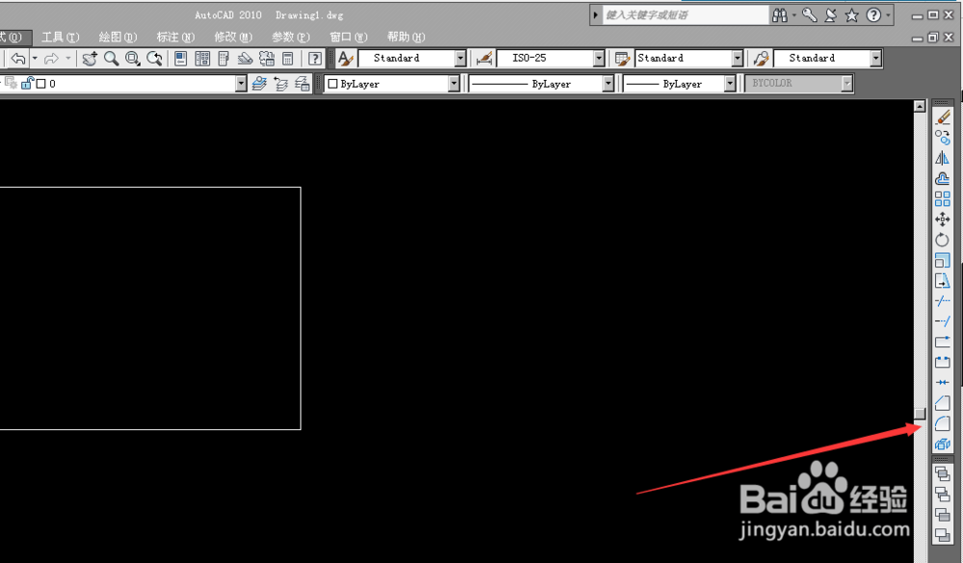
Task: Click Send to Back draw order icon
Action: 943,495
